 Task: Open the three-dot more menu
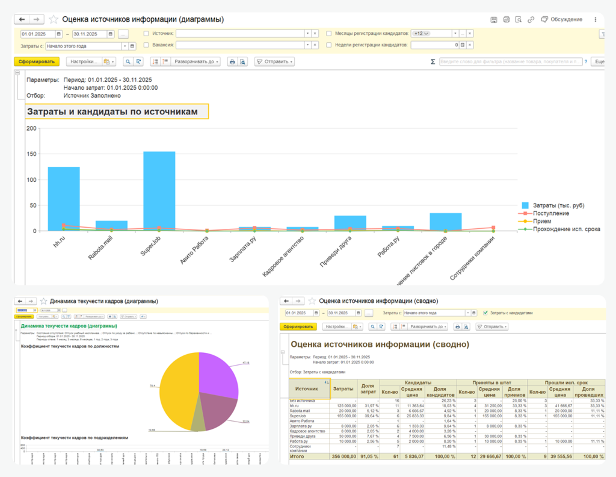(x=596, y=19)
